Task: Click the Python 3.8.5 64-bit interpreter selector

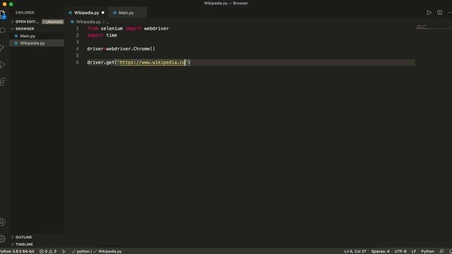Action: 17,251
